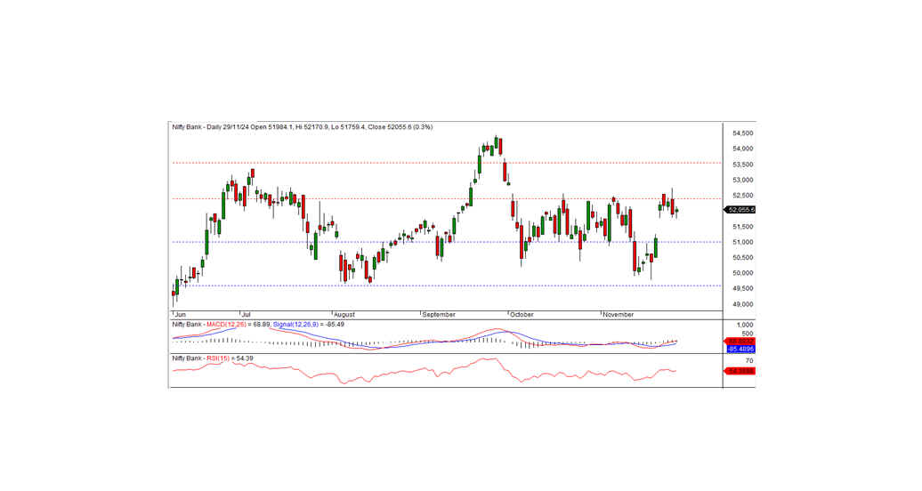Click the 53,500 price axis label
This screenshot has height=491, width=922.
pyautogui.click(x=742, y=165)
